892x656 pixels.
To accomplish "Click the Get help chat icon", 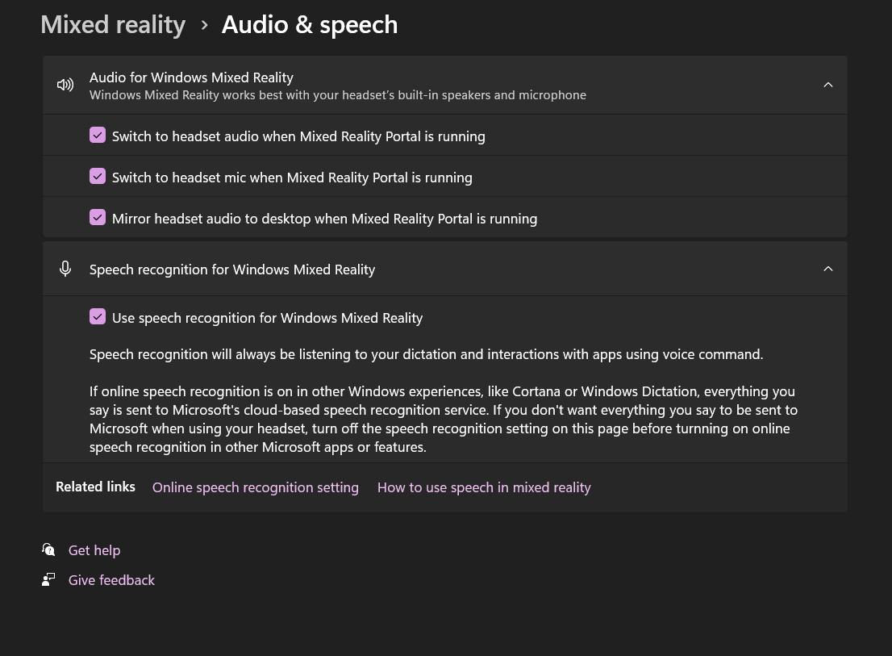I will click(x=49, y=549).
